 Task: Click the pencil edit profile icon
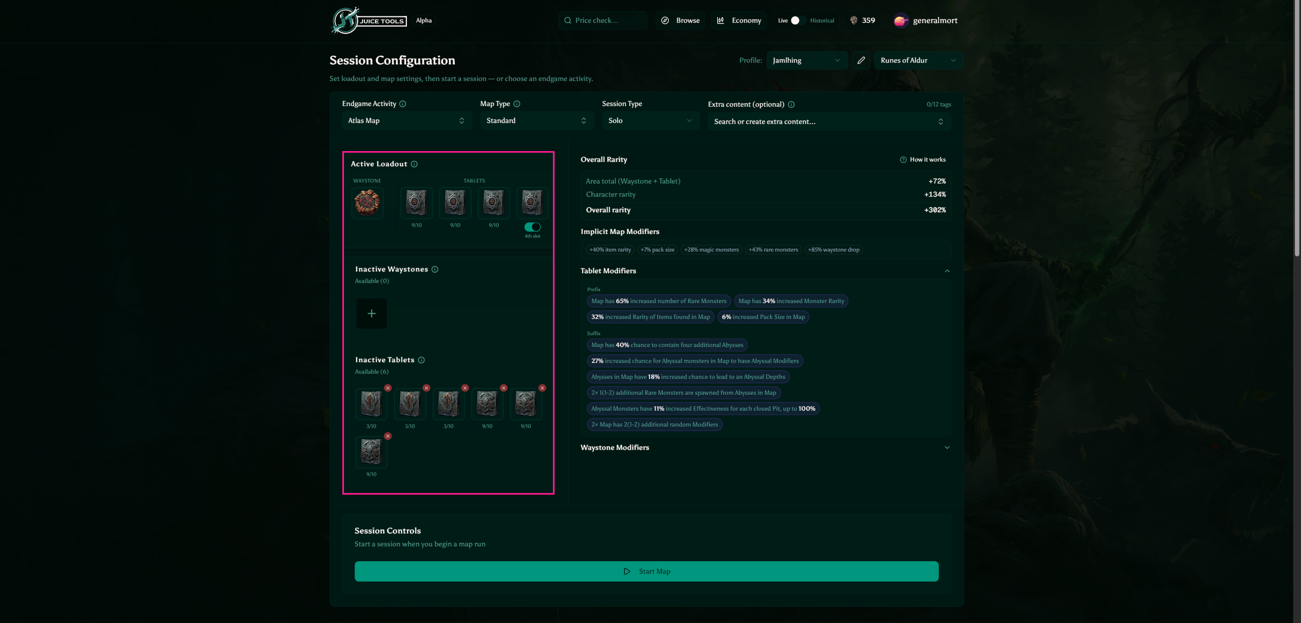[861, 60]
